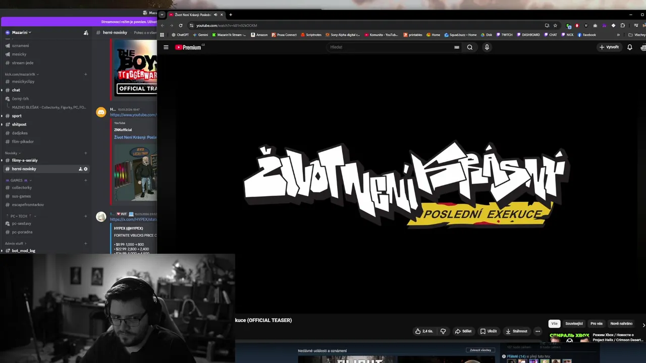Select the Vše filter chip

pos(554,324)
